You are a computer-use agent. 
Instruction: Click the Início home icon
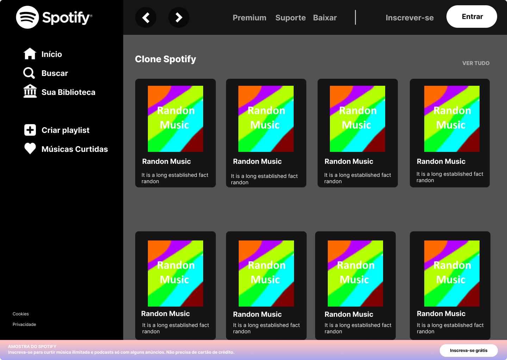(x=30, y=54)
